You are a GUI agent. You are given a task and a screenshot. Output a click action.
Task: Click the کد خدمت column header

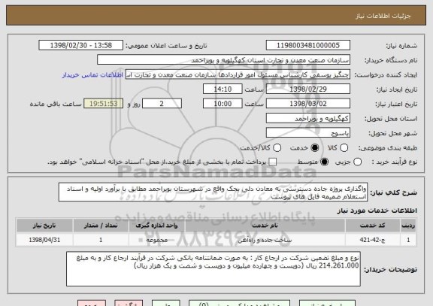[x=373, y=226]
